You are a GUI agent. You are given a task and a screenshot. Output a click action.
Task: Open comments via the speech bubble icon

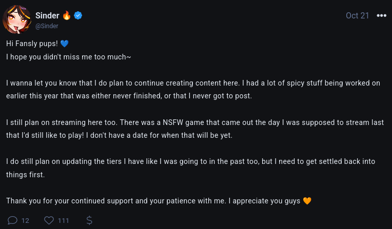coord(11,220)
